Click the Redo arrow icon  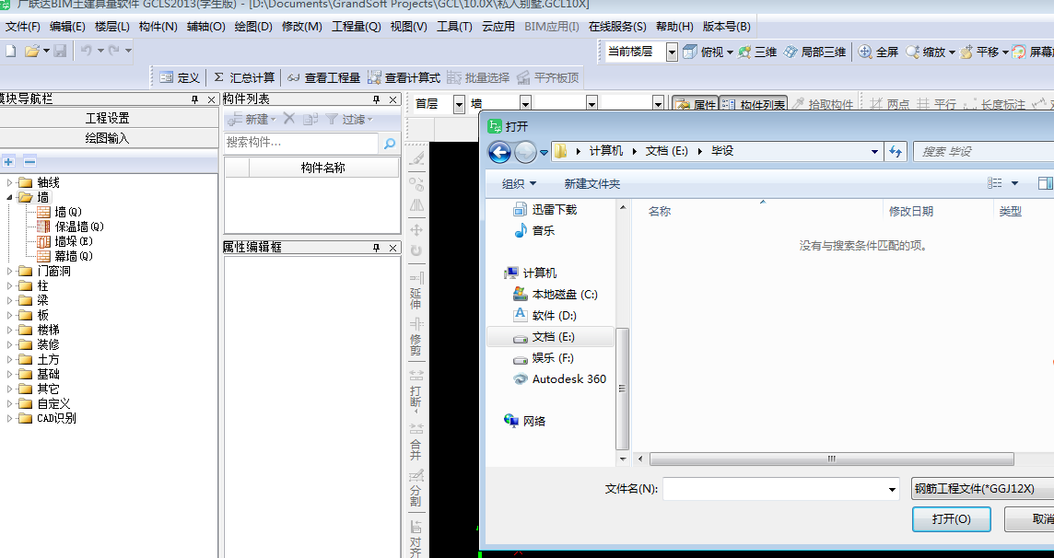pos(113,51)
